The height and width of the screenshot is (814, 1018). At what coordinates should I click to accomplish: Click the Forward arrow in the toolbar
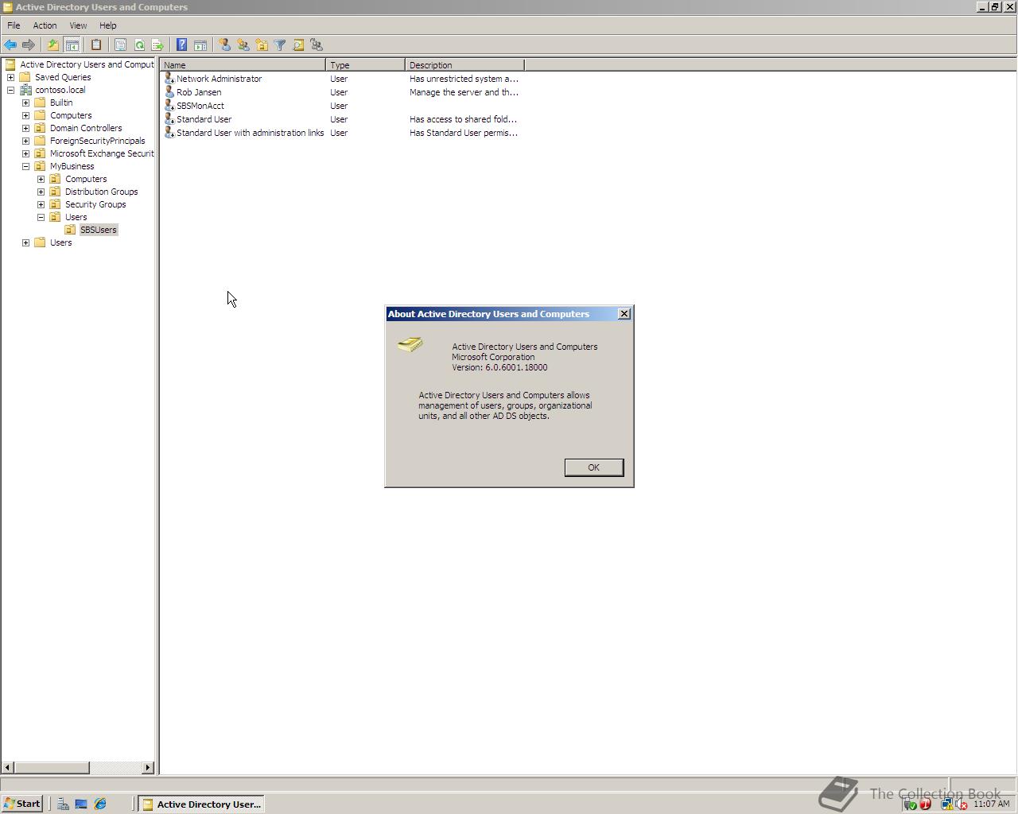29,45
